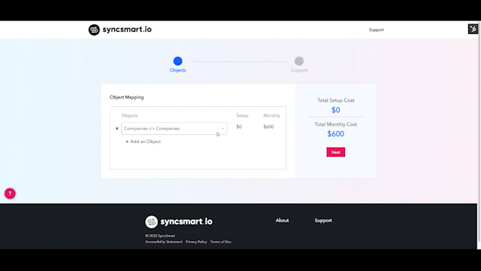
Task: Open the Support link in the footer
Action: pyautogui.click(x=323, y=221)
